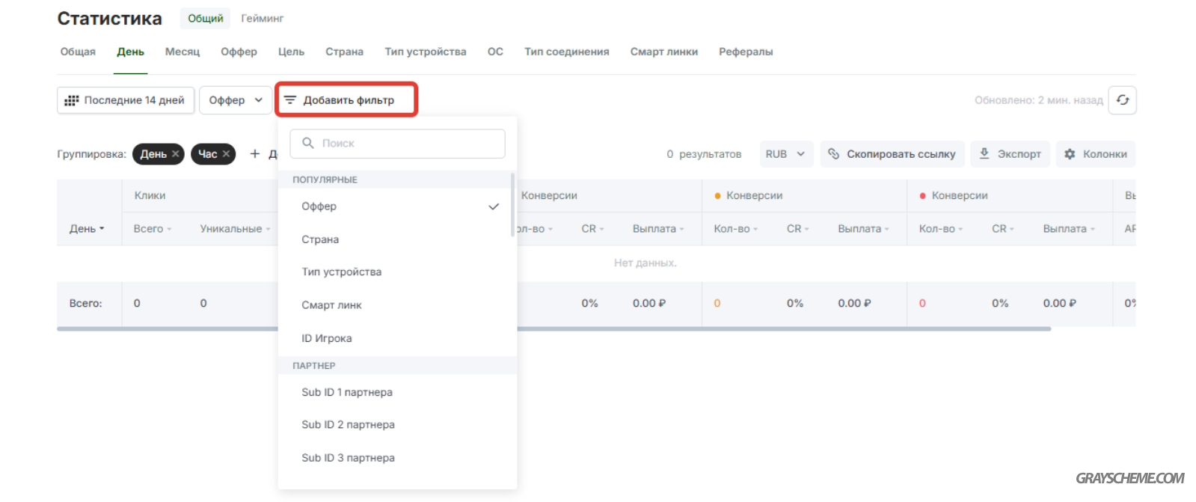Click the Час grouping chip

click(x=213, y=154)
